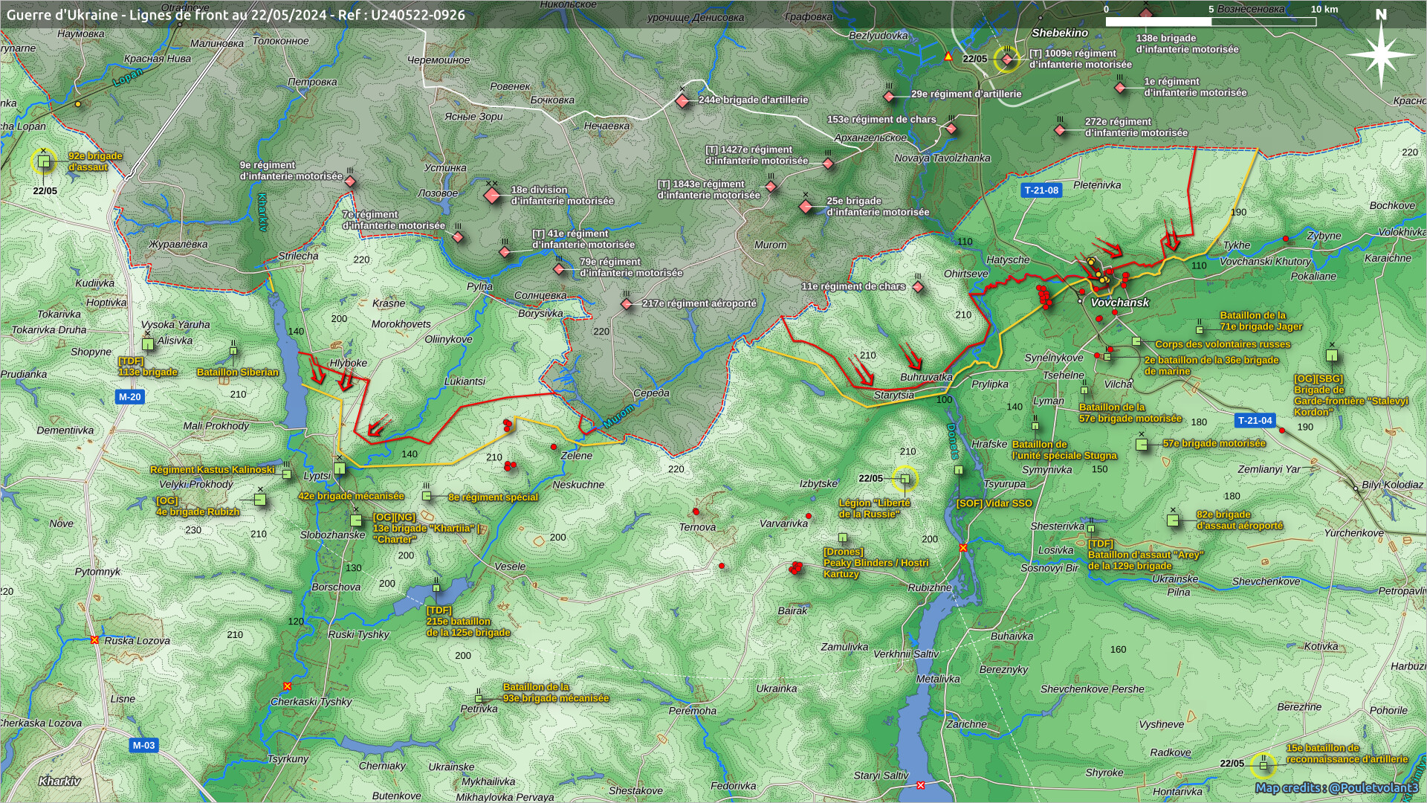
Task: Click the 11e régiment de chars diamond
Action: [918, 287]
